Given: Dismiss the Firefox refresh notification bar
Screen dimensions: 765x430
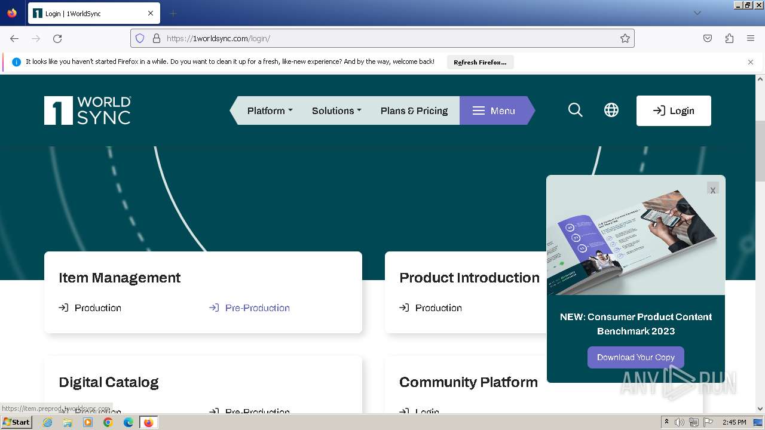Looking at the screenshot, I should pyautogui.click(x=751, y=62).
